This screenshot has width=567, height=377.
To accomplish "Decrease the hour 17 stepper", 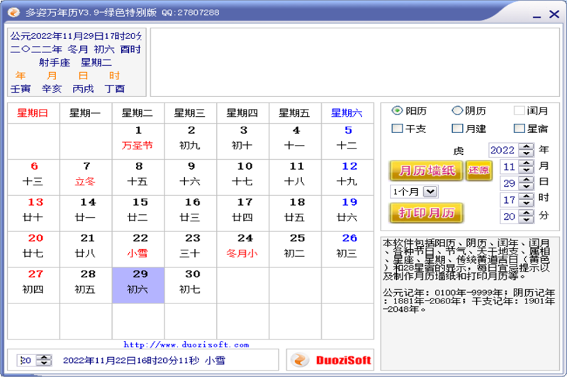I will coord(526,203).
